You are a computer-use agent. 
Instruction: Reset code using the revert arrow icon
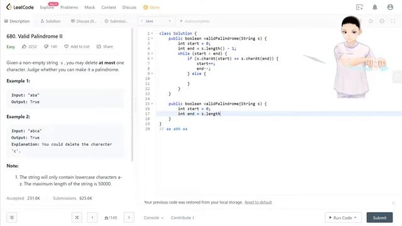[371, 21]
